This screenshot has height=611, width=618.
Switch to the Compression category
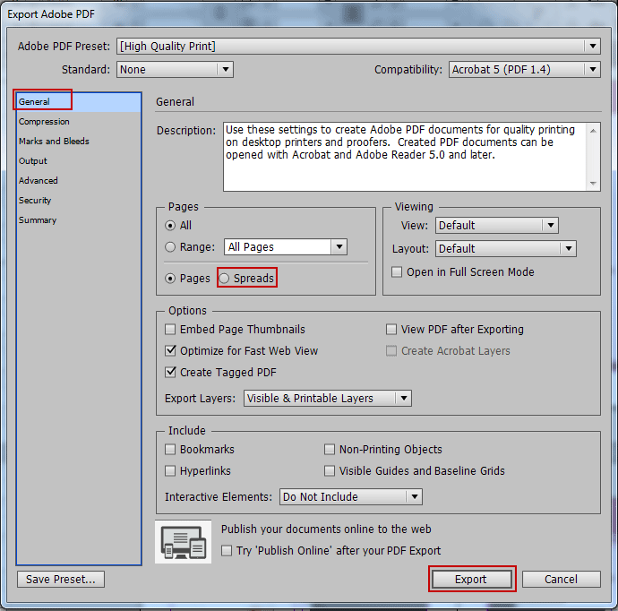[x=79, y=122]
